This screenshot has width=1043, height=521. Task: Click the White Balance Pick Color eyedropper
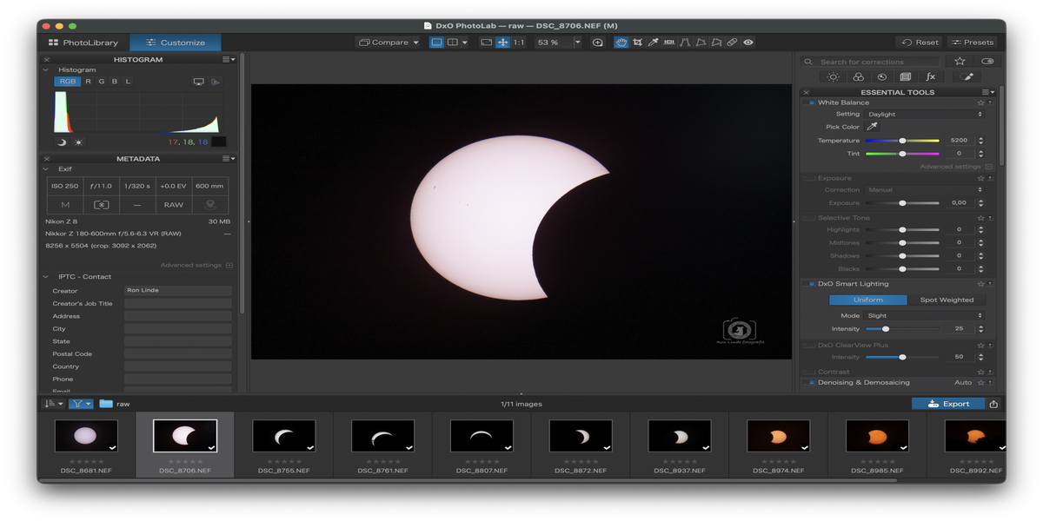click(x=873, y=127)
